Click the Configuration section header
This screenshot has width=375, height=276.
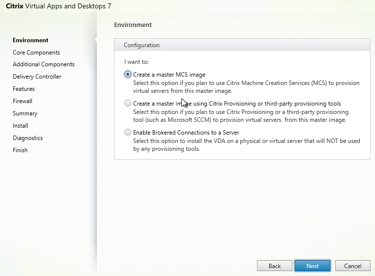242,45
